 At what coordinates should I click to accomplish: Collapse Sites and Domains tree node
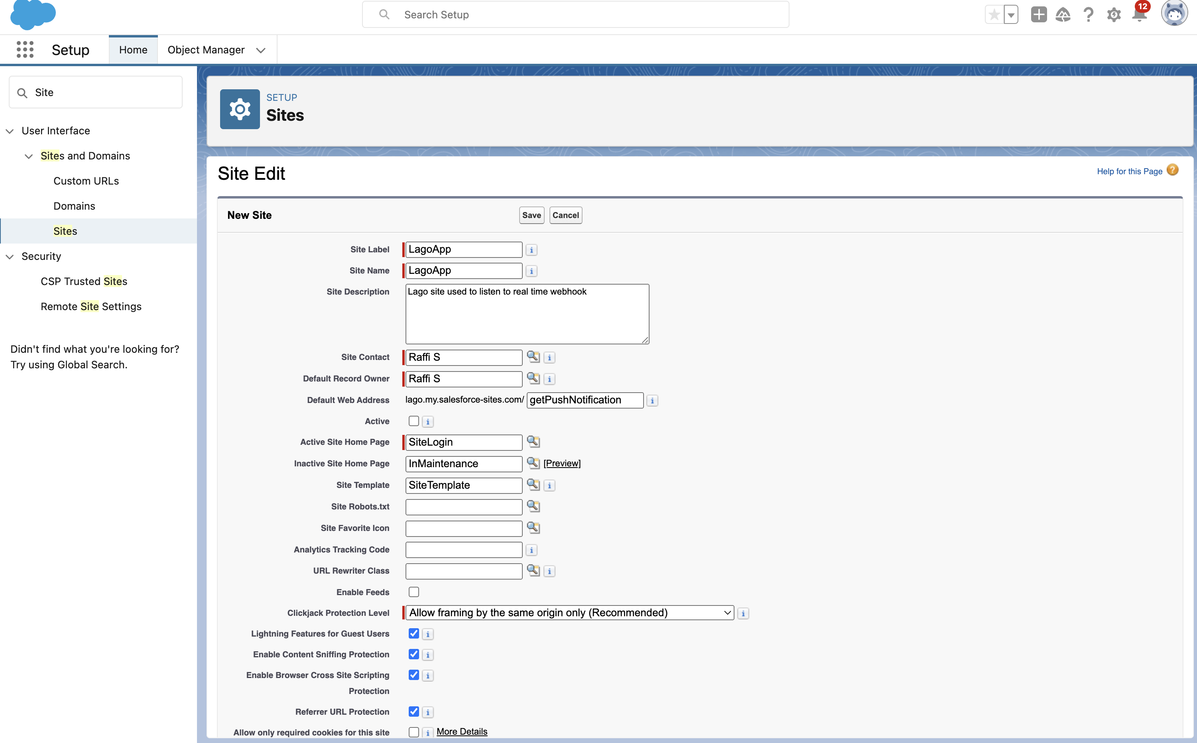29,156
